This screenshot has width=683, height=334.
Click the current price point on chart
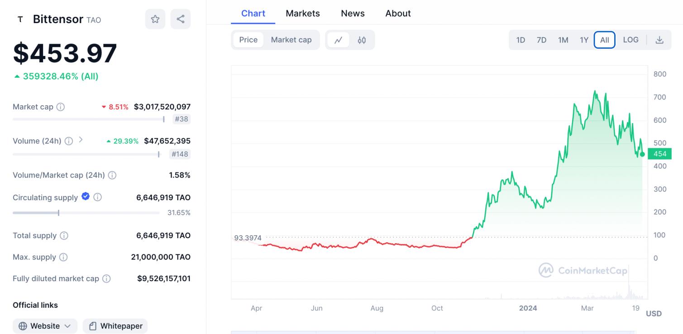pyautogui.click(x=642, y=154)
